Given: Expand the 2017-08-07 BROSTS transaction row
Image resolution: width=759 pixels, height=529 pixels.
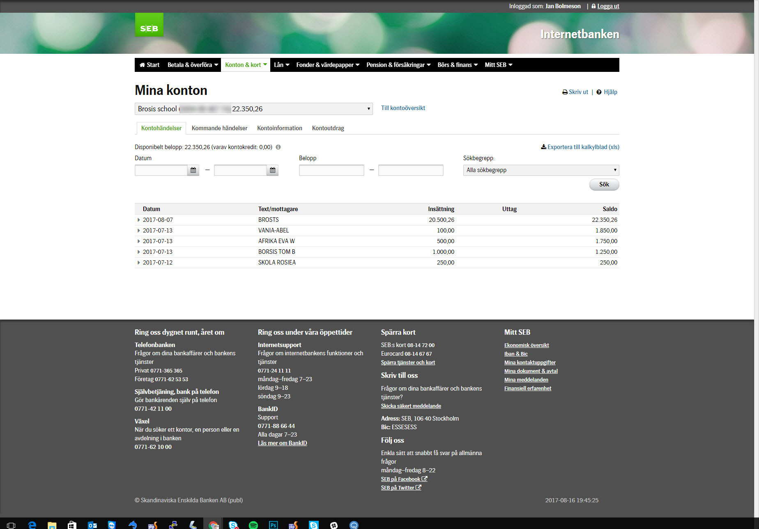Looking at the screenshot, I should (138, 220).
